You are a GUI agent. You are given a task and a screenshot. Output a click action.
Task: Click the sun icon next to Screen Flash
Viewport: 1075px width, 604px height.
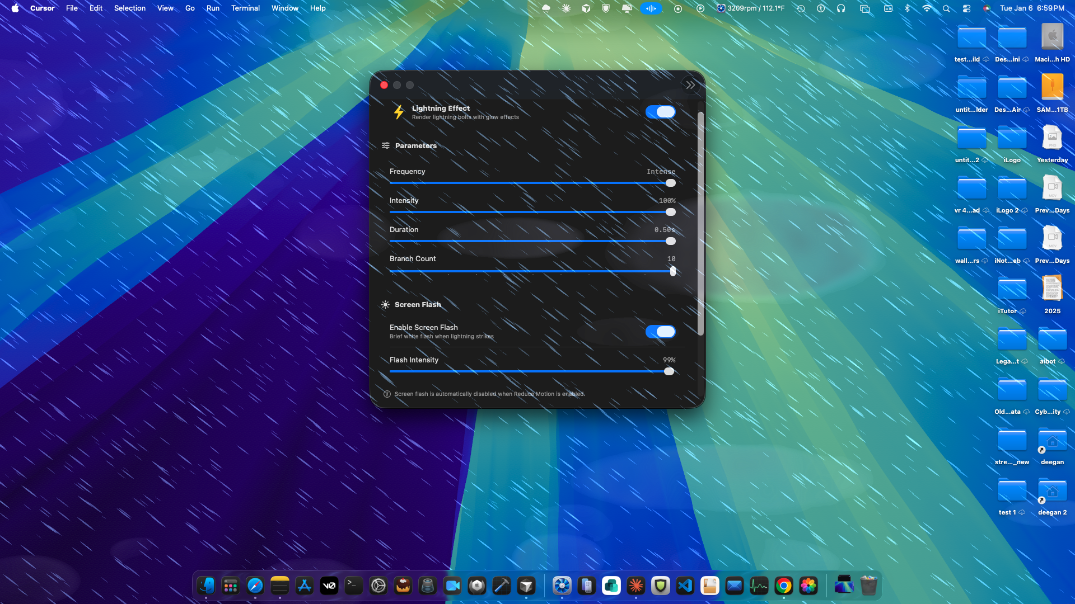(x=385, y=305)
